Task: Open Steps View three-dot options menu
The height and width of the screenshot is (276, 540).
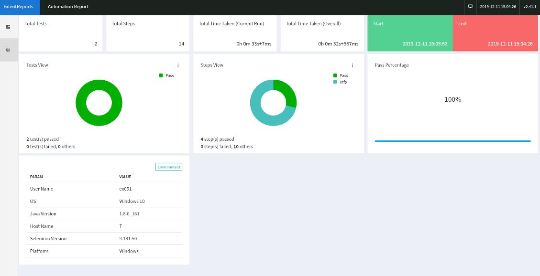Action: [x=353, y=65]
